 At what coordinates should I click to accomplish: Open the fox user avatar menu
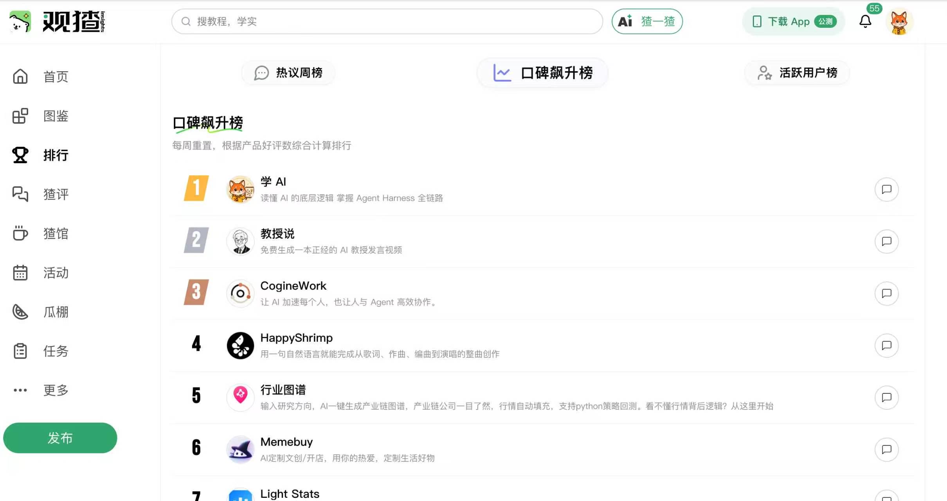(899, 22)
